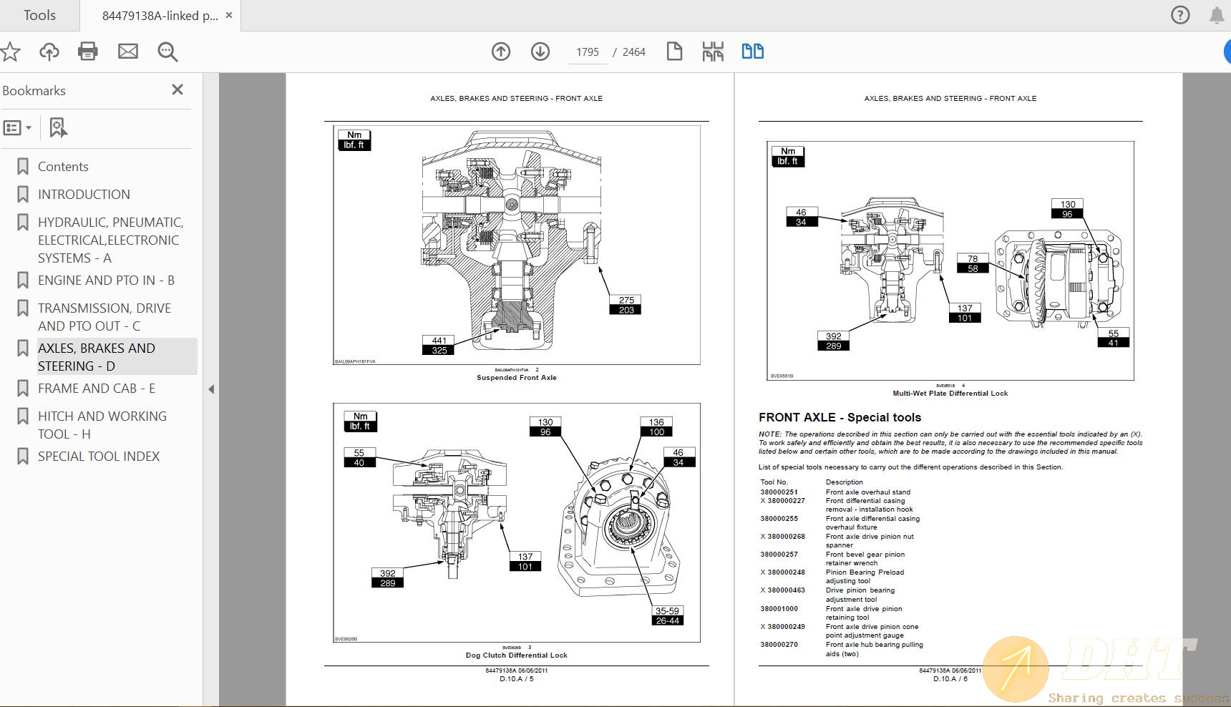Click the Suspended Front Axle diagram
Image resolution: width=1231 pixels, height=707 pixels.
tap(517, 245)
